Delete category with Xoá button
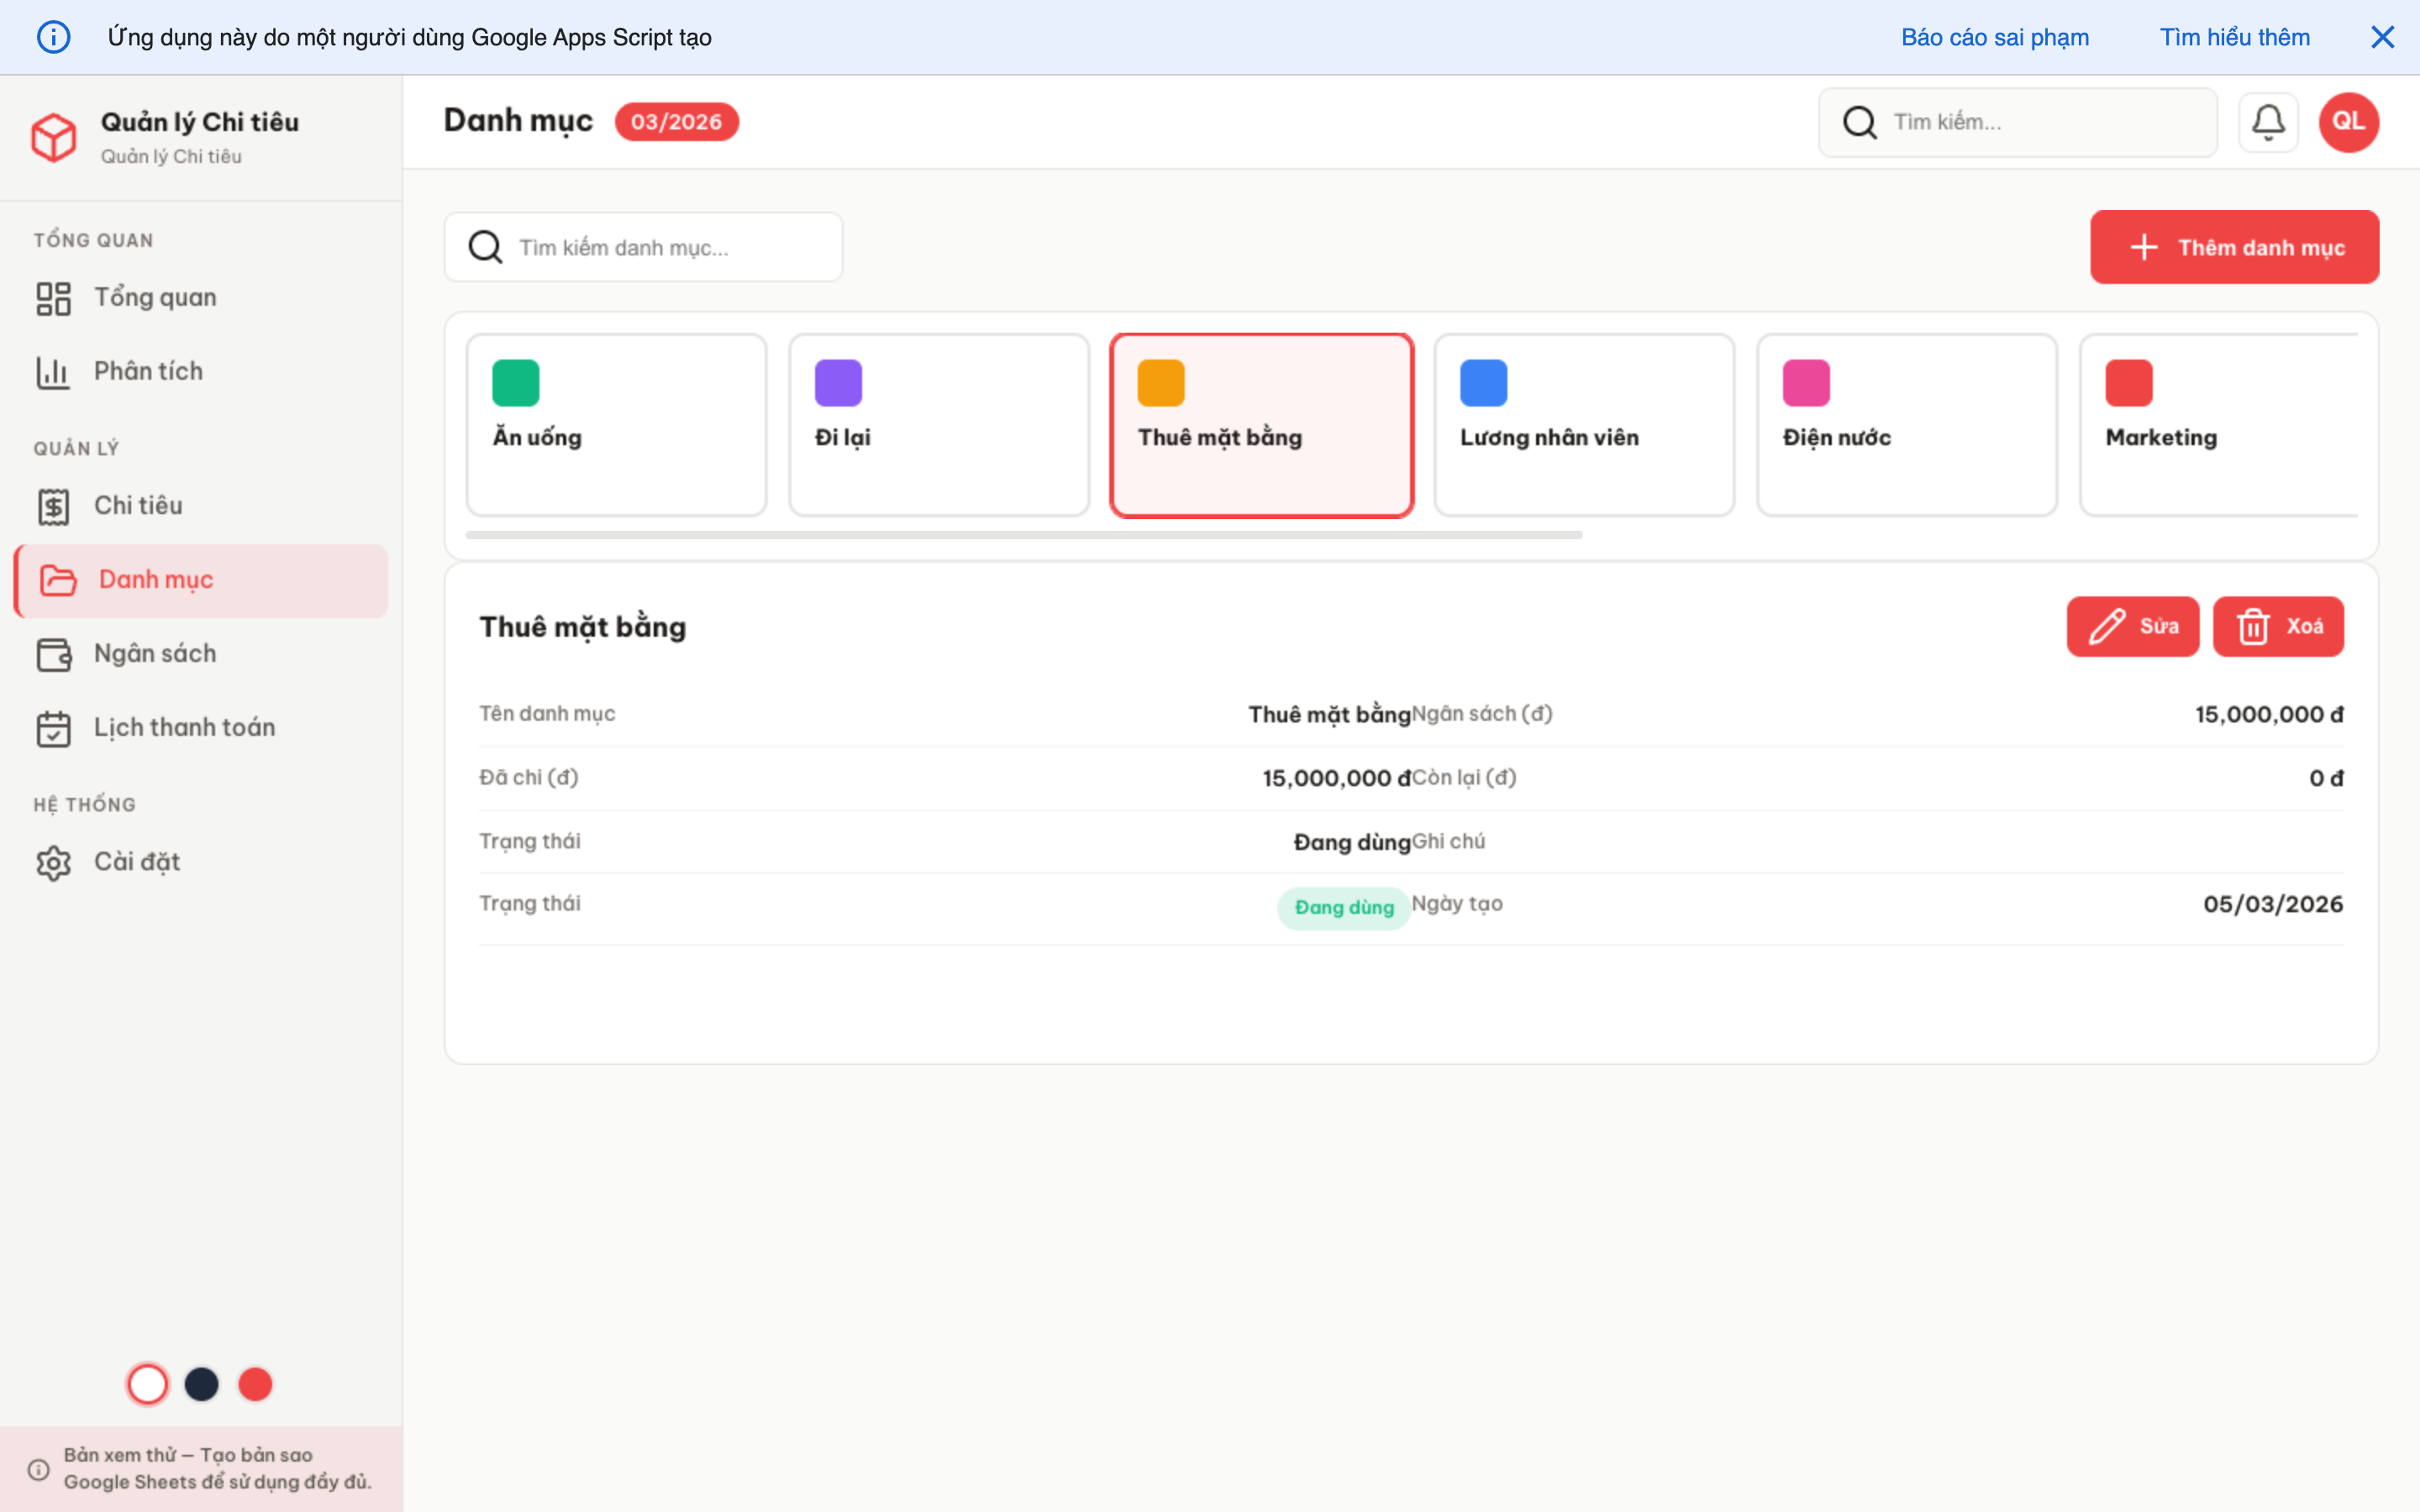Viewport: 2420px width, 1512px height. 2277,626
